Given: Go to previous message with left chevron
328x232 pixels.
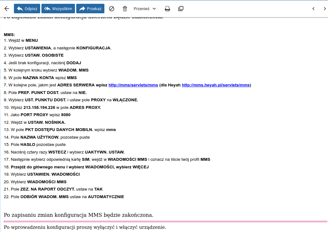Looking at the screenshot, I should (313, 9).
